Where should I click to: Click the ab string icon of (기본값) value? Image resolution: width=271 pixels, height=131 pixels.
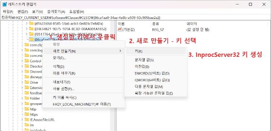pyautogui.click(x=120, y=29)
